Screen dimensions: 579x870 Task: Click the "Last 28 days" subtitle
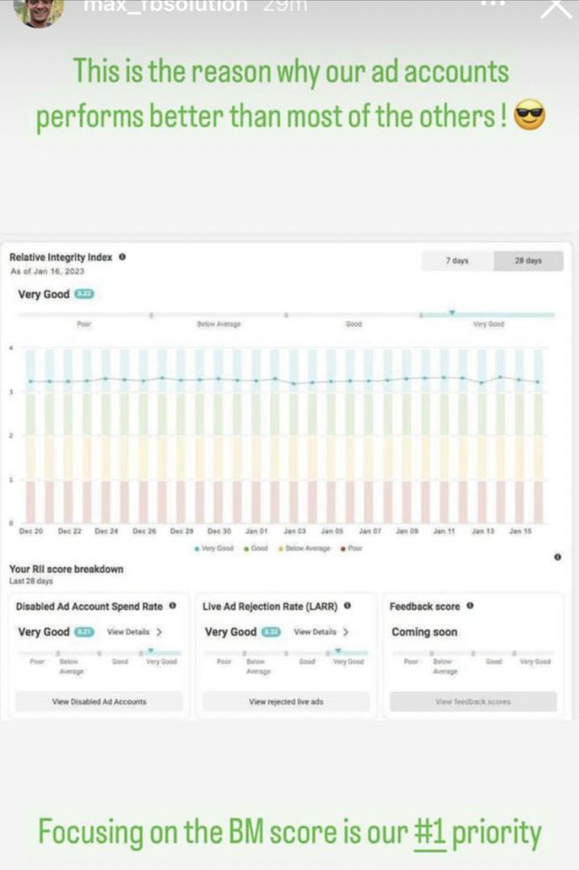point(30,581)
